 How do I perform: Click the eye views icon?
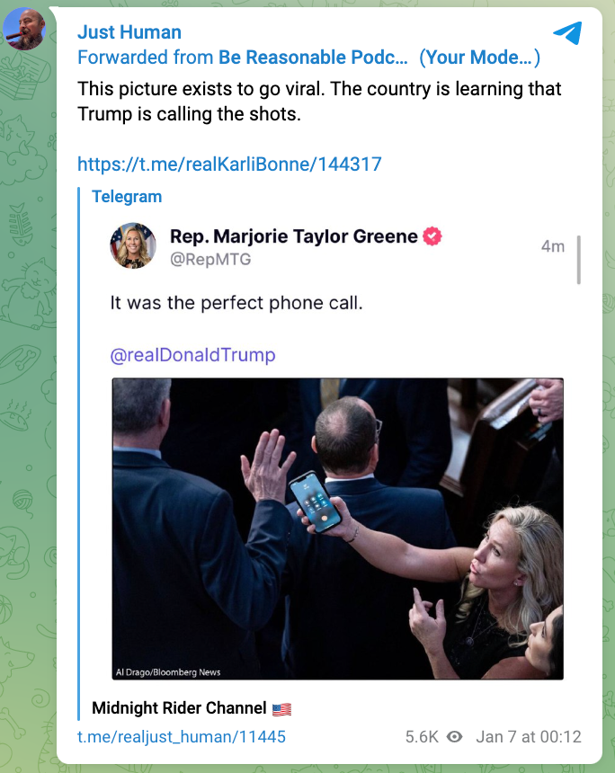click(455, 737)
